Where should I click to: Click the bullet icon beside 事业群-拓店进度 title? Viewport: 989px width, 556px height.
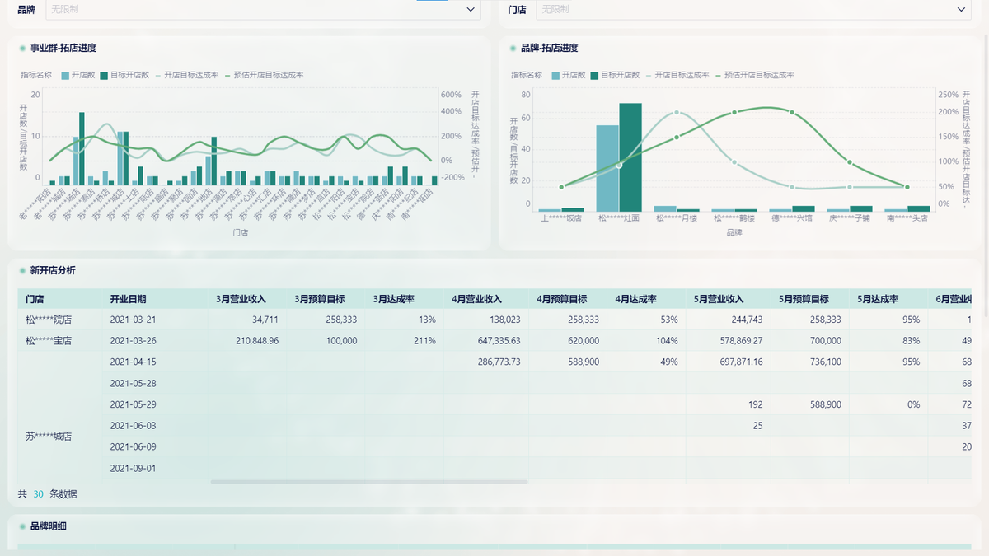22,49
